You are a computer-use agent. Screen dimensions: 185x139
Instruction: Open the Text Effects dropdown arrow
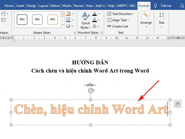pyautogui.click(x=98, y=26)
